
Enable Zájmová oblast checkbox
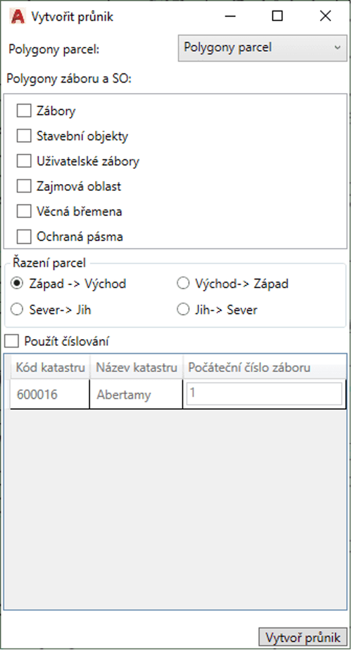pyautogui.click(x=24, y=187)
